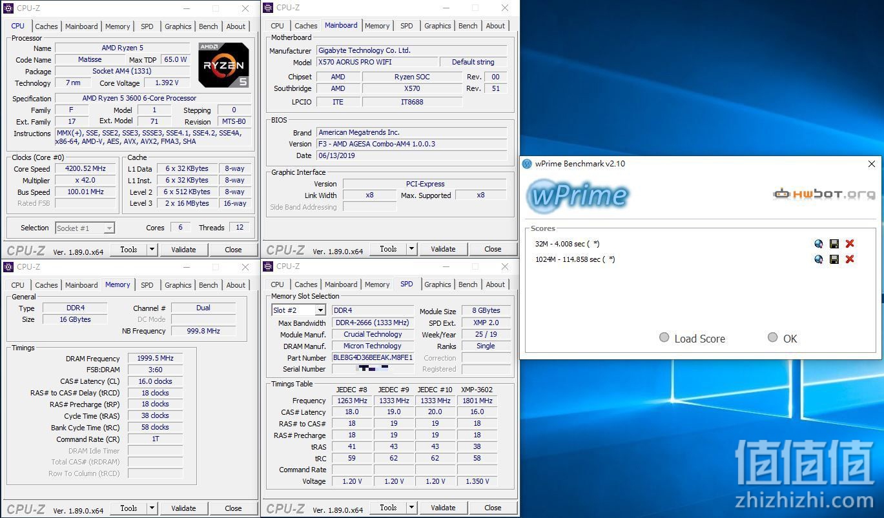Click the CAS# Latency 16.0 clocks value

coord(155,381)
